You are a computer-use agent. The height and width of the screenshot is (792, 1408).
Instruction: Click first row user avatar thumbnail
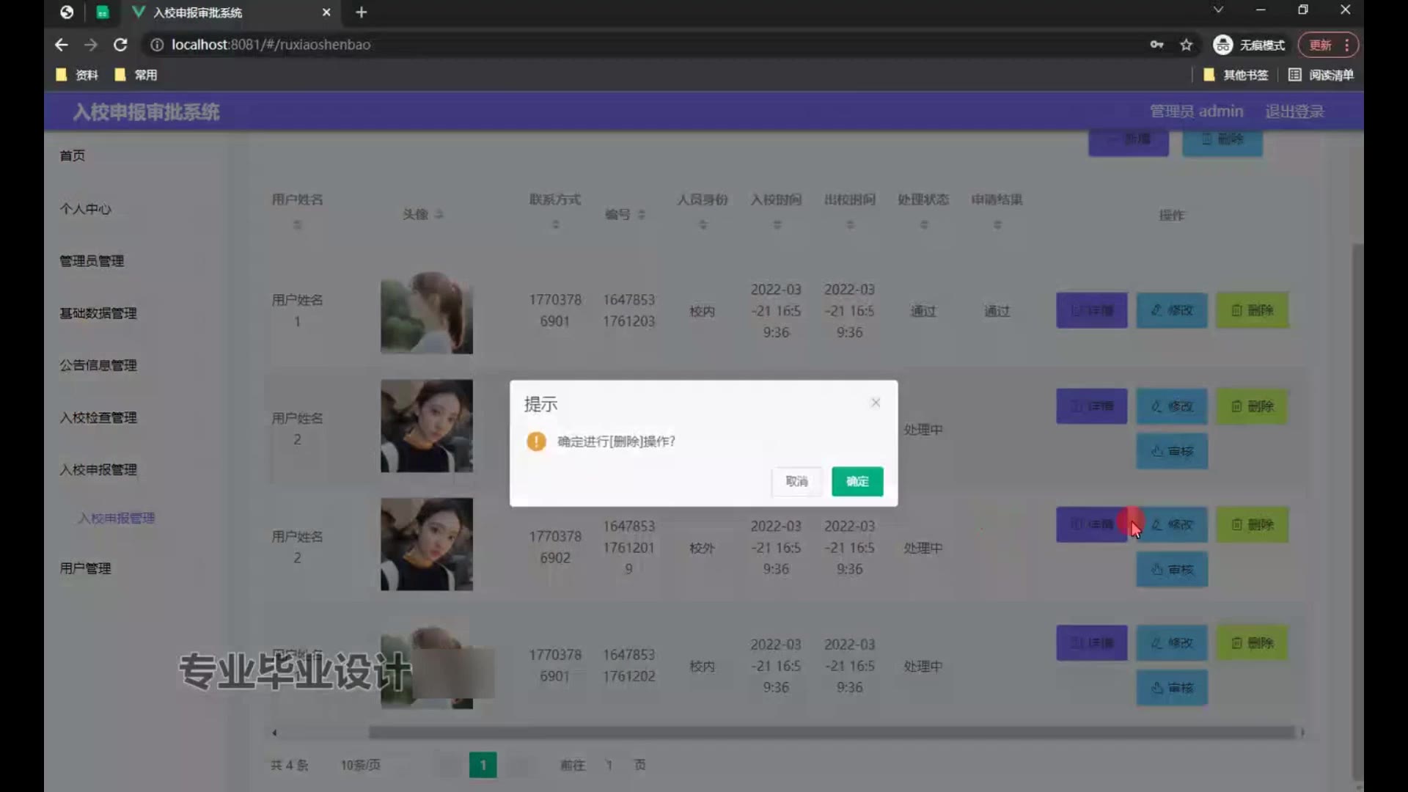[x=426, y=312]
